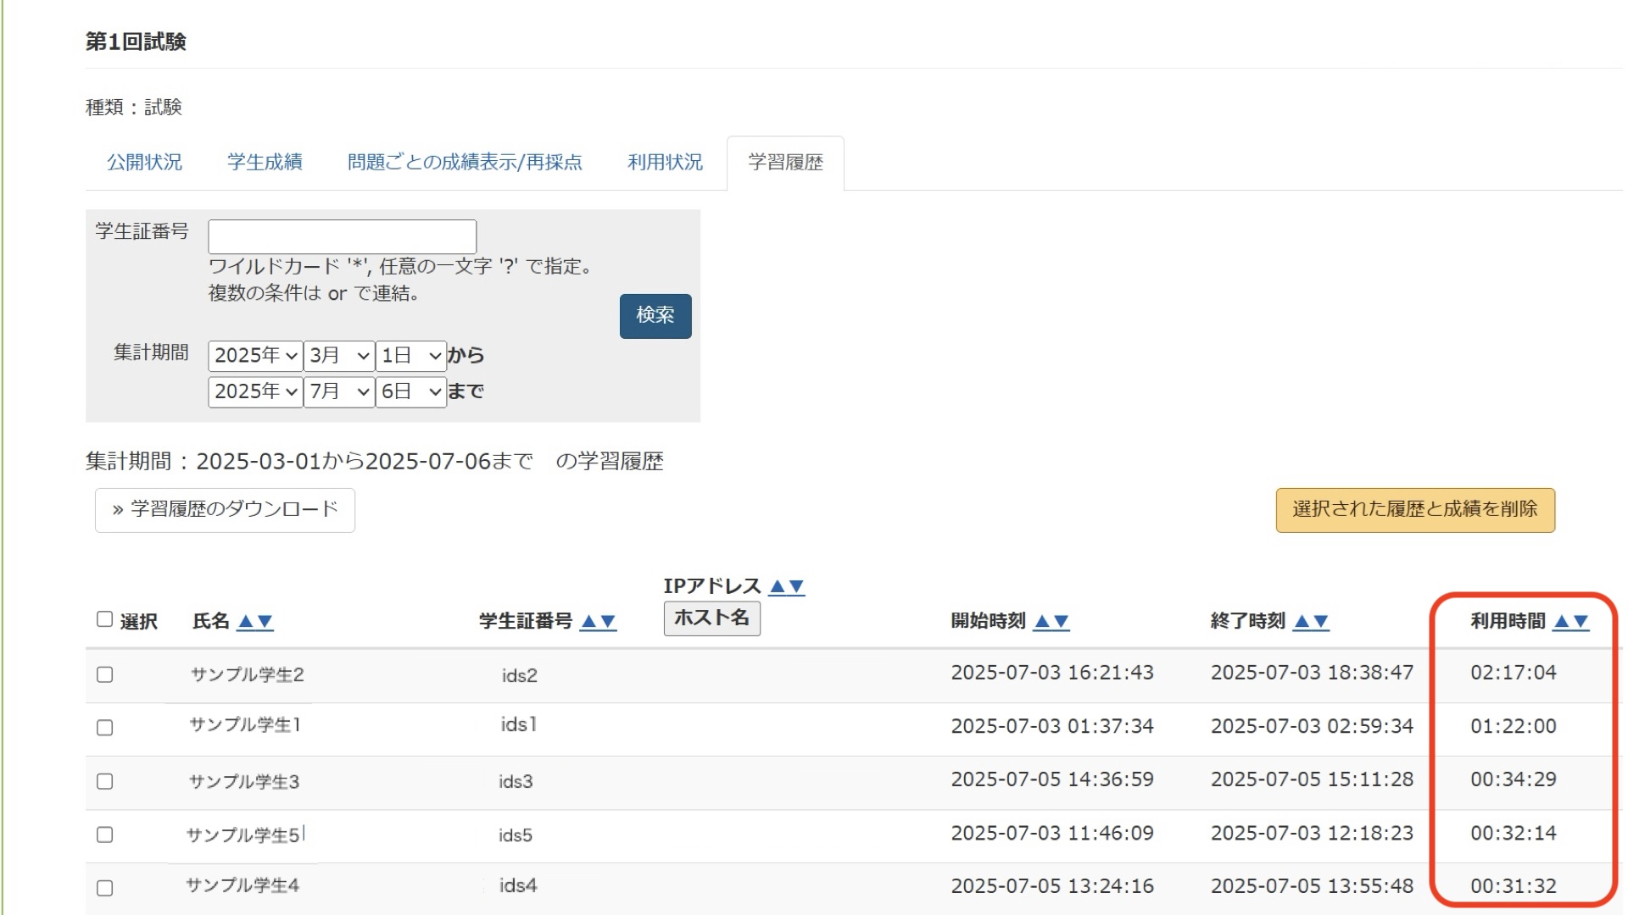1628x915 pixels.
Task: Click 学習履歴のダウンロード button
Action: pyautogui.click(x=225, y=509)
